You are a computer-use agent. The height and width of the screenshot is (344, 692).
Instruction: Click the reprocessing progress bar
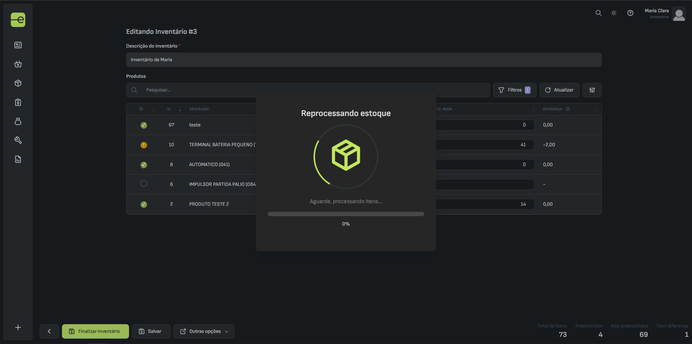[x=346, y=214]
